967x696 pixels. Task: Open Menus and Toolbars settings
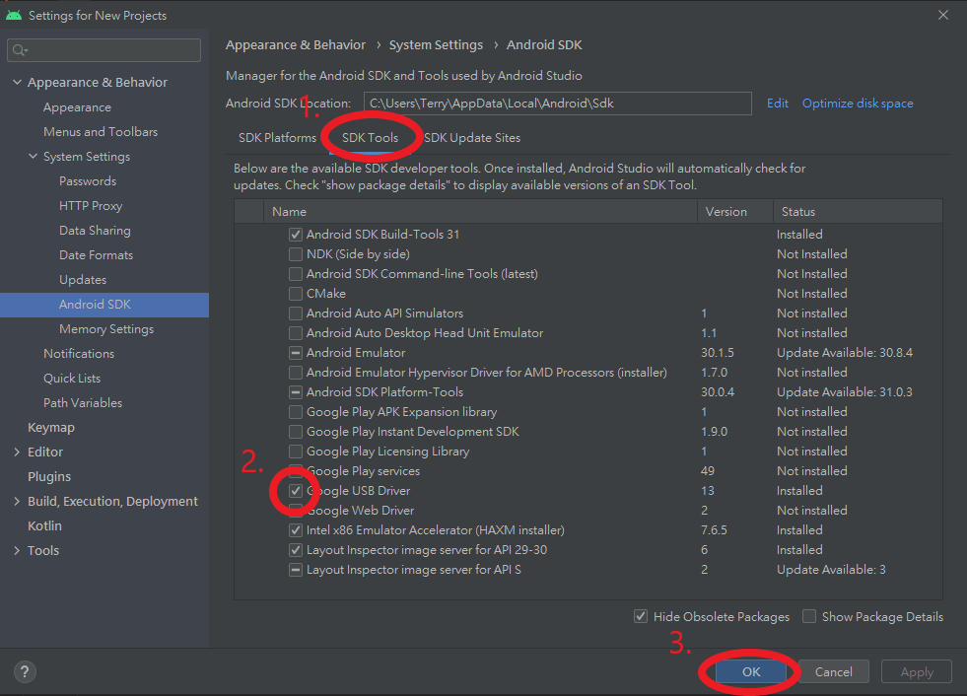(101, 131)
